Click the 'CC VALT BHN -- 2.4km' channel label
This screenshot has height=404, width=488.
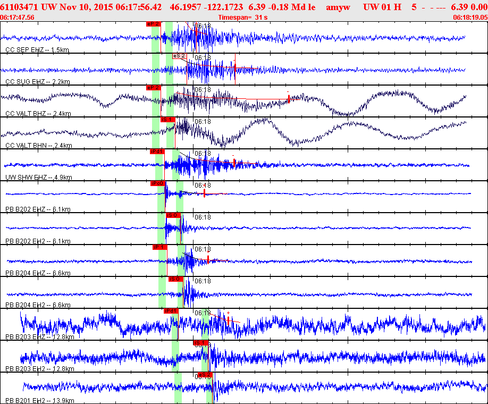39,145
